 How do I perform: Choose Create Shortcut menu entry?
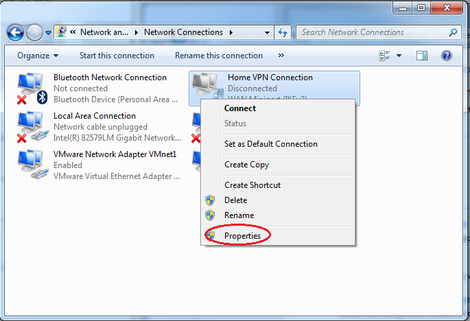252,185
